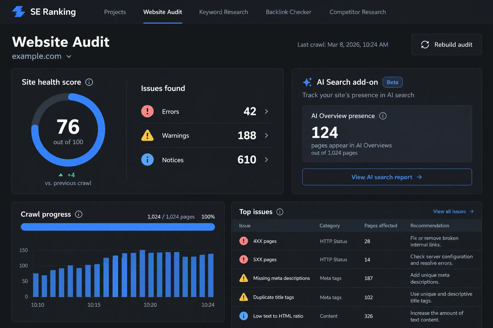This screenshot has width=493, height=328.
Task: Click the Last crawl timestamp text
Action: pos(343,45)
